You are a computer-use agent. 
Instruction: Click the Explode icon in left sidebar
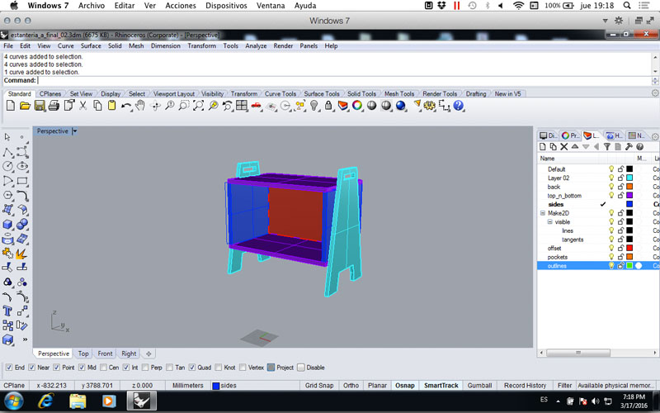[22, 254]
